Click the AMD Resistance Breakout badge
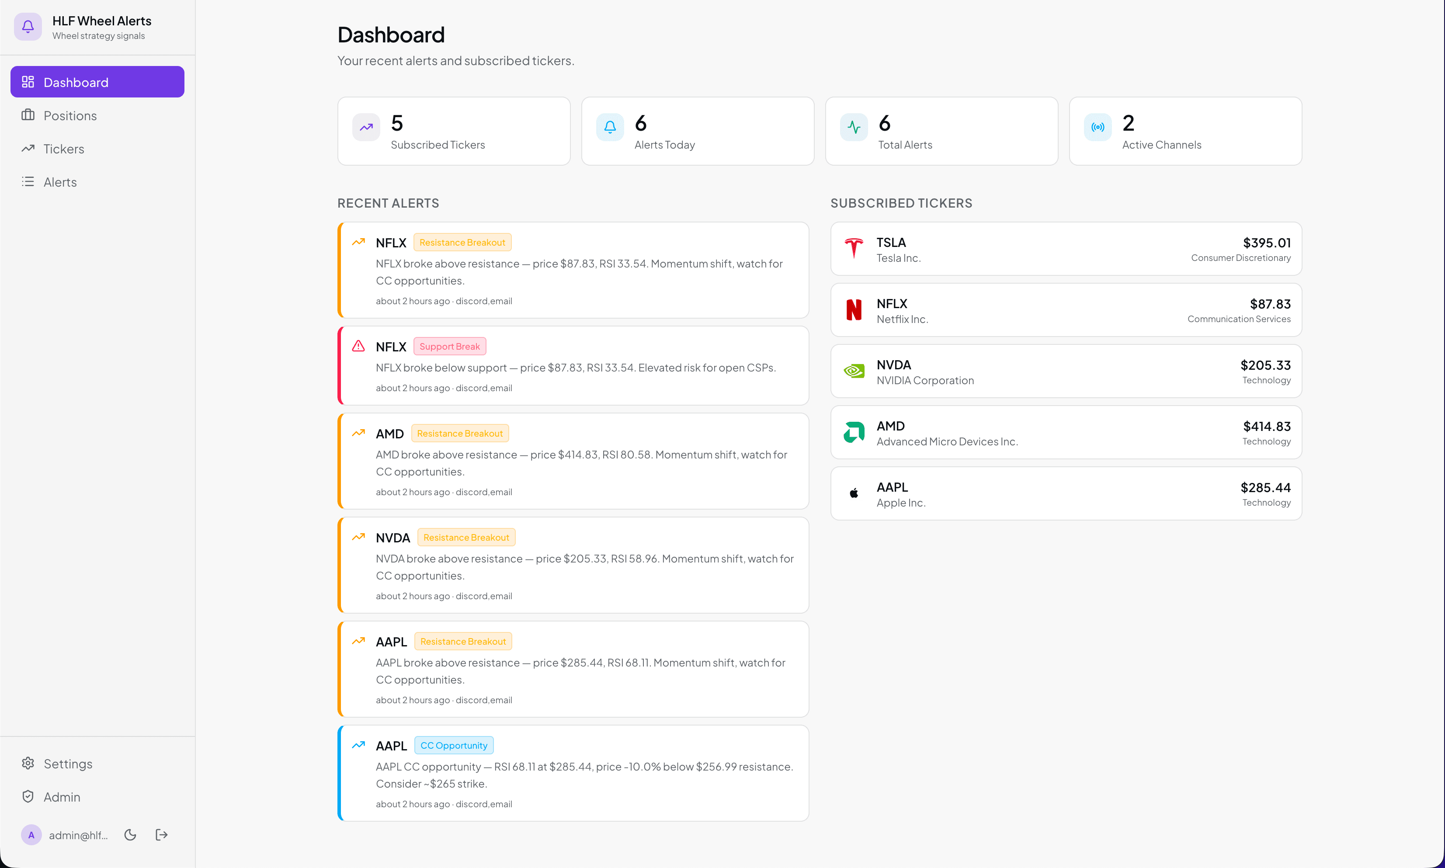The height and width of the screenshot is (868, 1445). point(460,434)
